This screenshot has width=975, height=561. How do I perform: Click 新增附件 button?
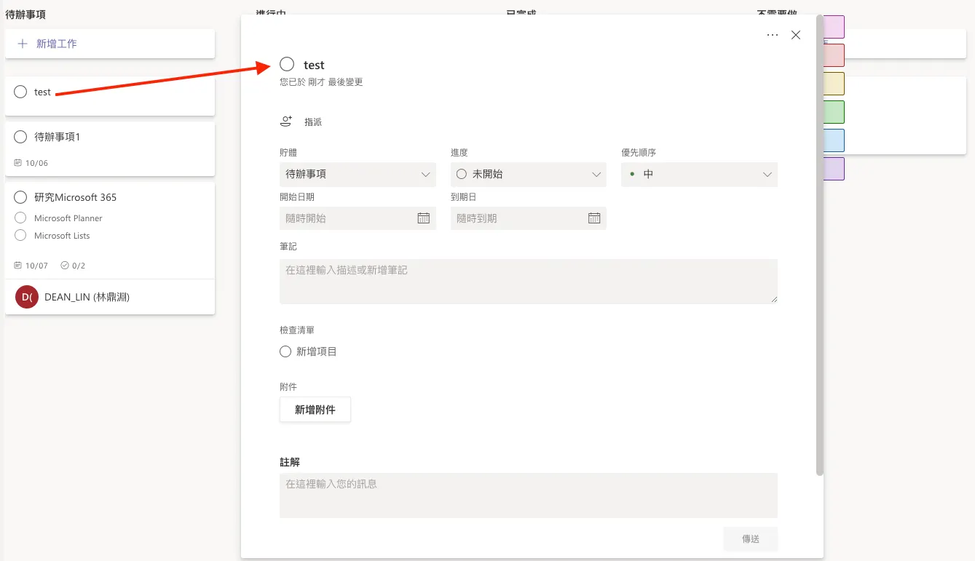pos(315,410)
